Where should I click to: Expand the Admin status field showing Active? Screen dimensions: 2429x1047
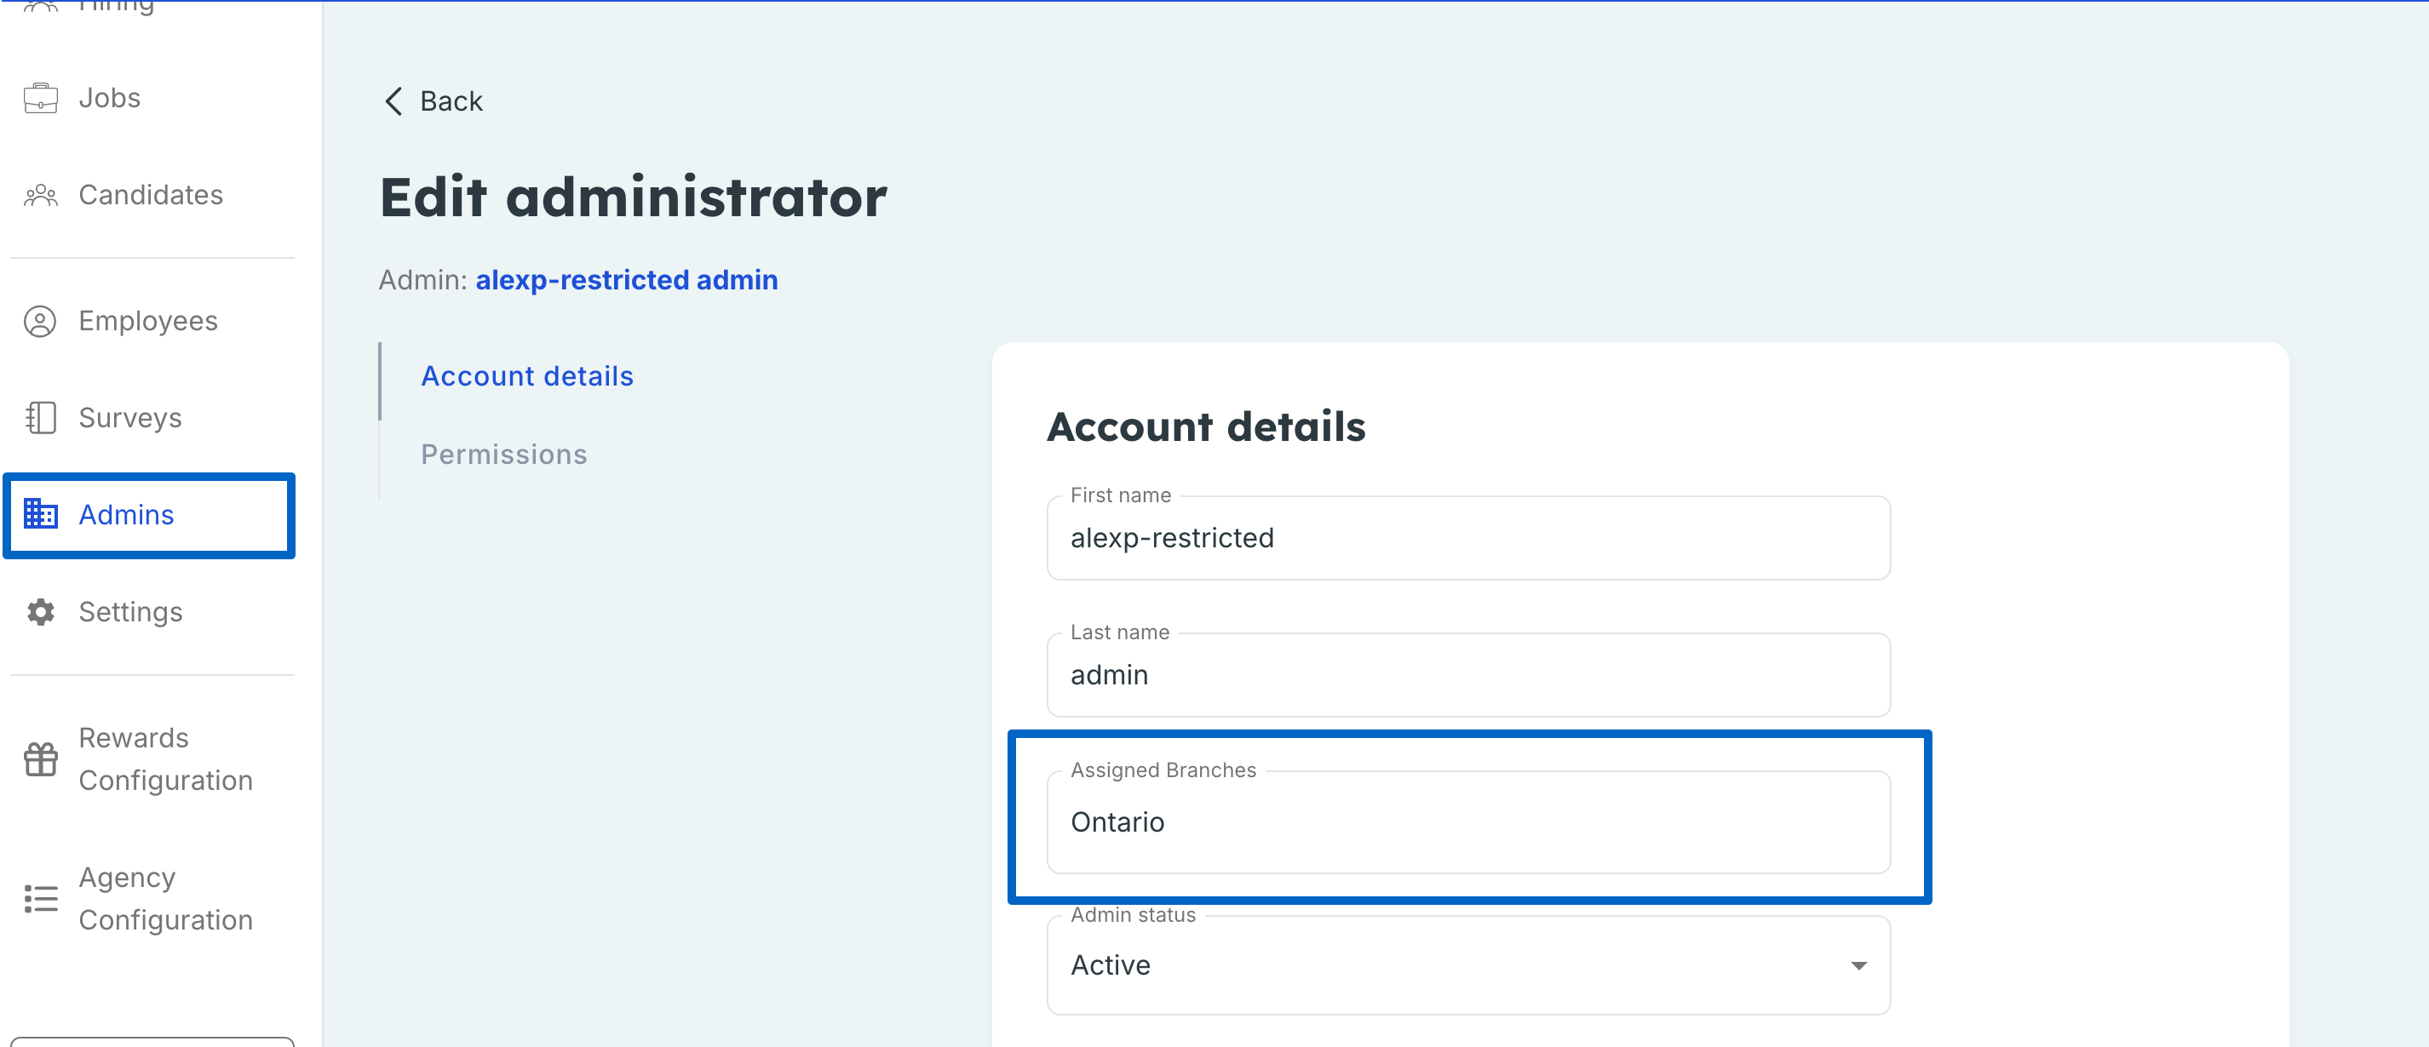tap(1468, 965)
